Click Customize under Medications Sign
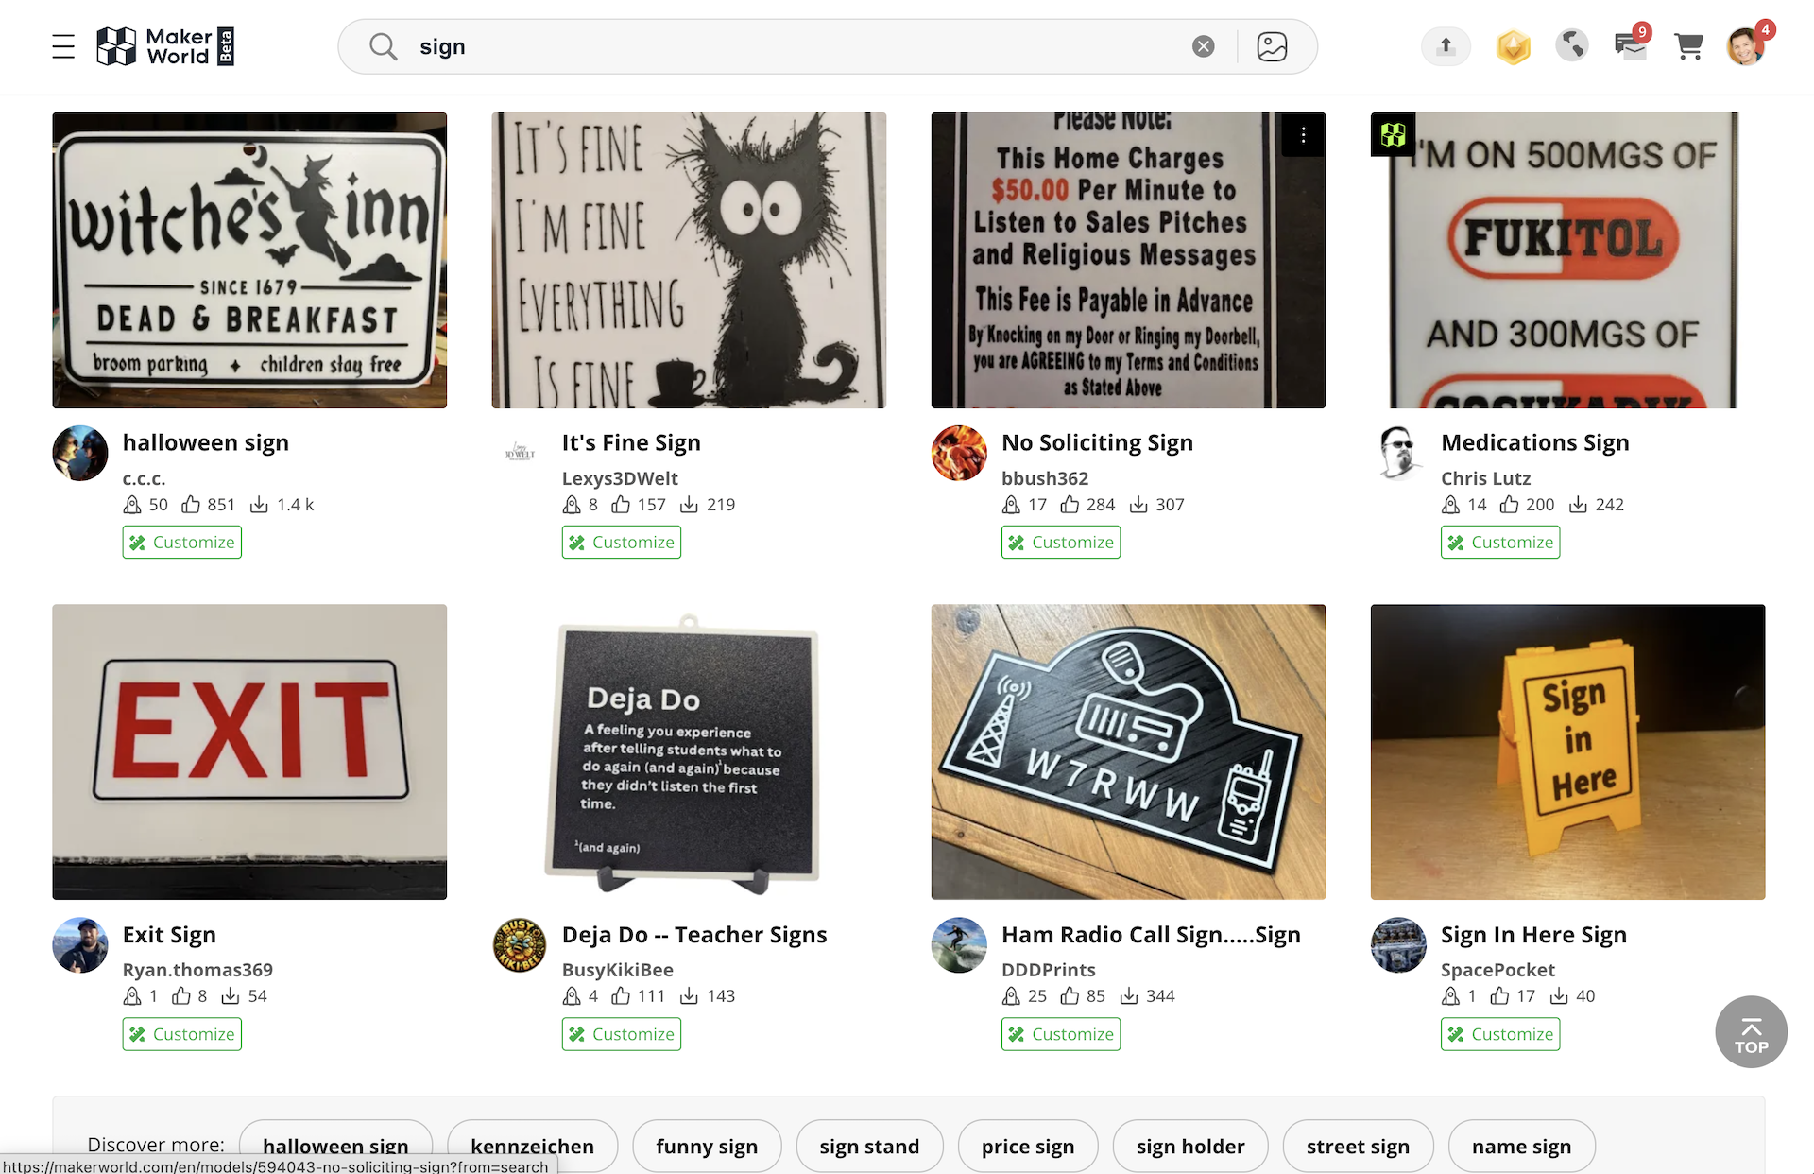 click(1499, 543)
